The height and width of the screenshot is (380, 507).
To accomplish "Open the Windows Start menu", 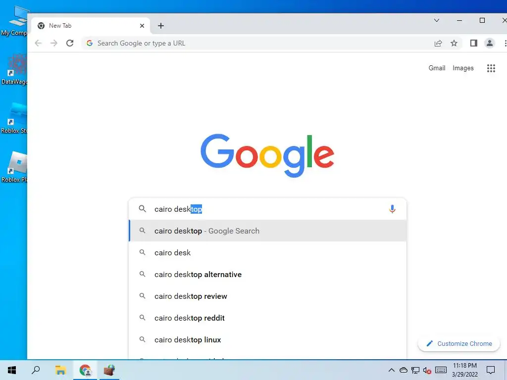I will (x=12, y=370).
